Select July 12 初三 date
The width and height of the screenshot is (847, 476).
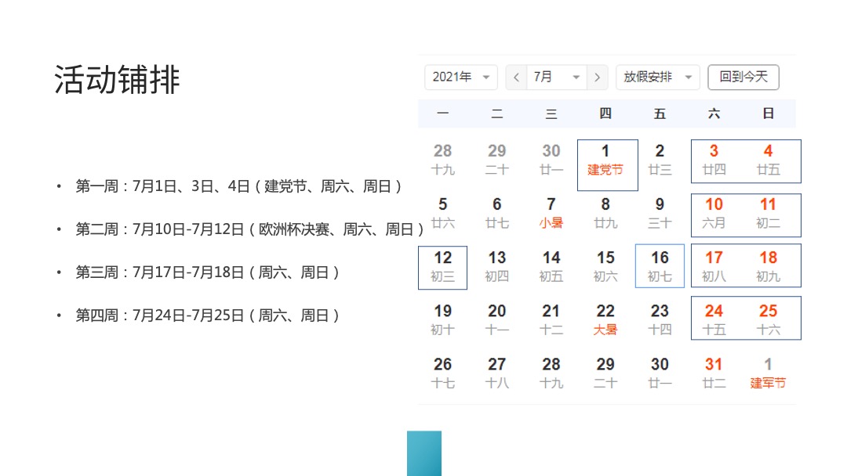click(x=442, y=266)
